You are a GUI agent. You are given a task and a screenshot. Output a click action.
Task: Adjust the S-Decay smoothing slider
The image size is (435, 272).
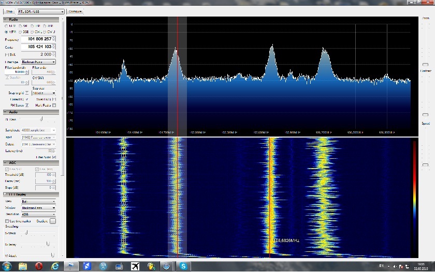(48, 244)
